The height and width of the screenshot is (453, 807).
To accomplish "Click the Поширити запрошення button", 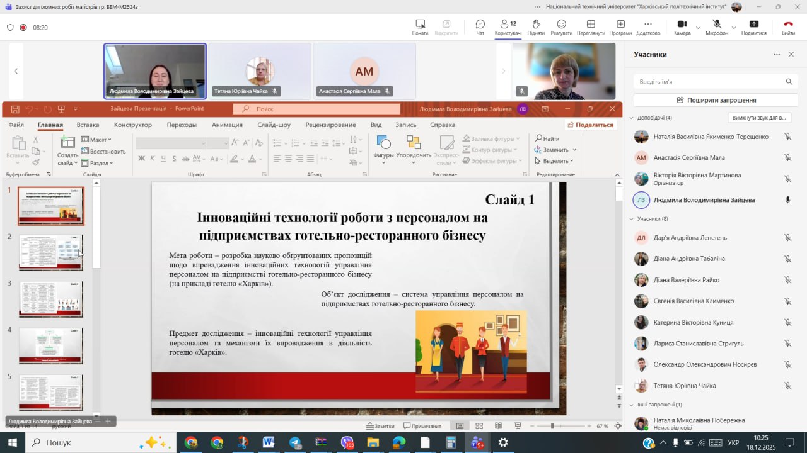I will pos(716,100).
